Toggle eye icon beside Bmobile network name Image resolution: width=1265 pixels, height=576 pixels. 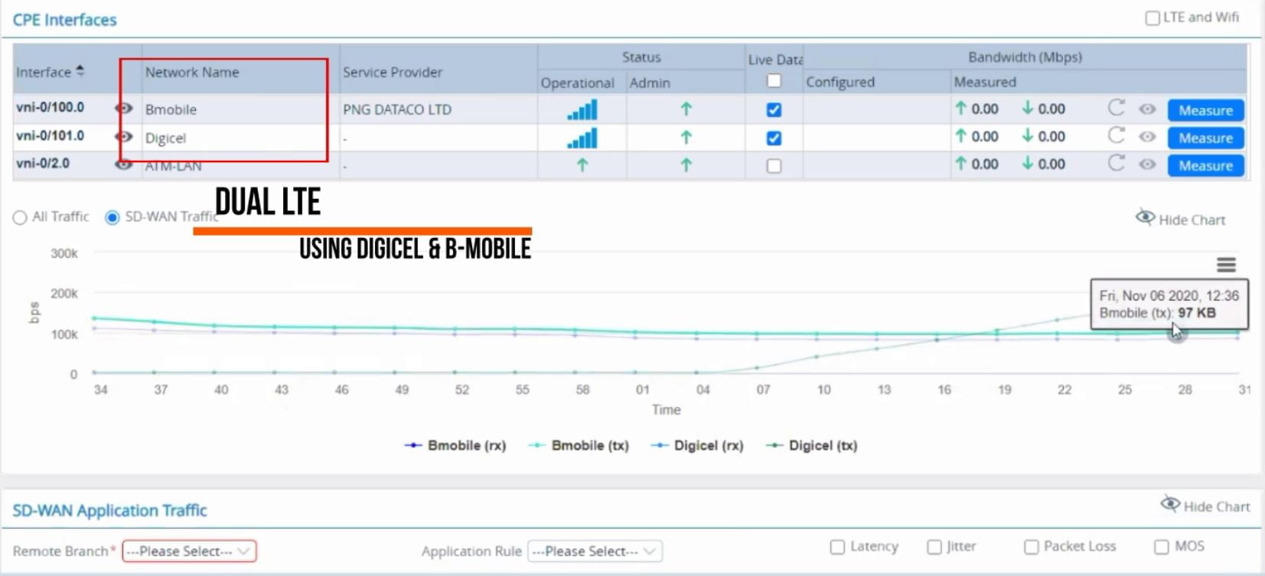coord(123,109)
